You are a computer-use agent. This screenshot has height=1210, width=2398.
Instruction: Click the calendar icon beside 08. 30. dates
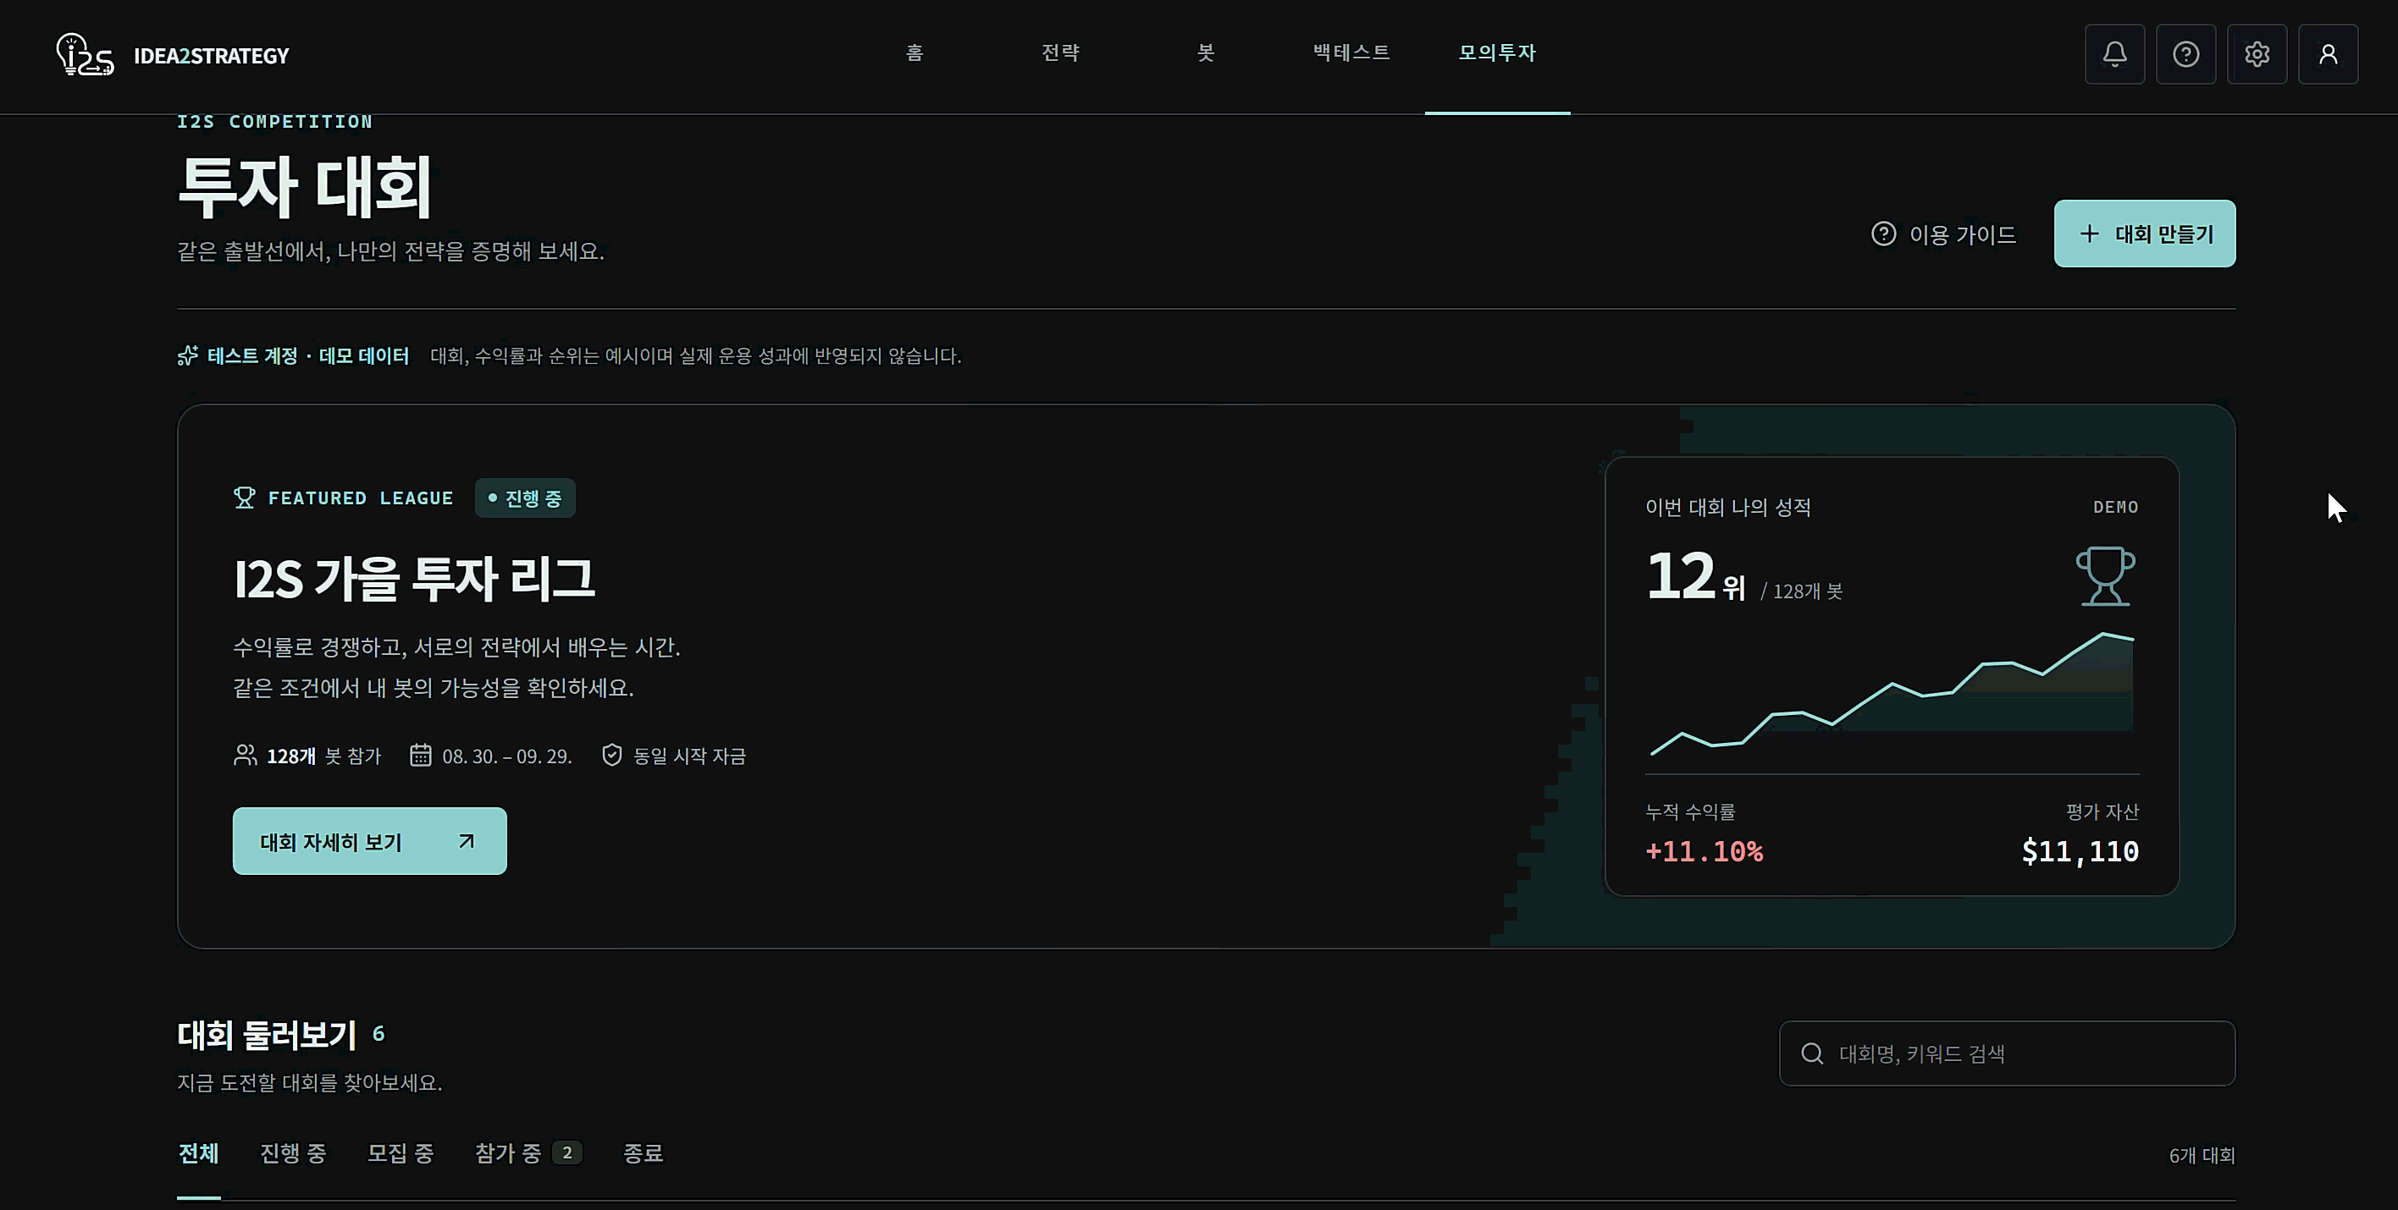click(x=421, y=754)
